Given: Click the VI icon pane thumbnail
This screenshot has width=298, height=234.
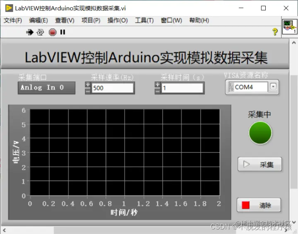Looking at the screenshot, I should [289, 27].
